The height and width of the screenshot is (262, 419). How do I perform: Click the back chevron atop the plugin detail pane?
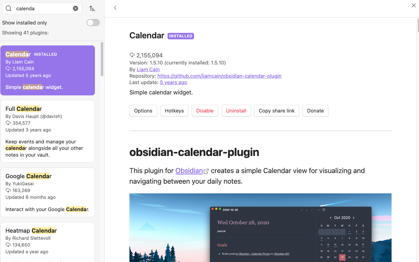(115, 7)
